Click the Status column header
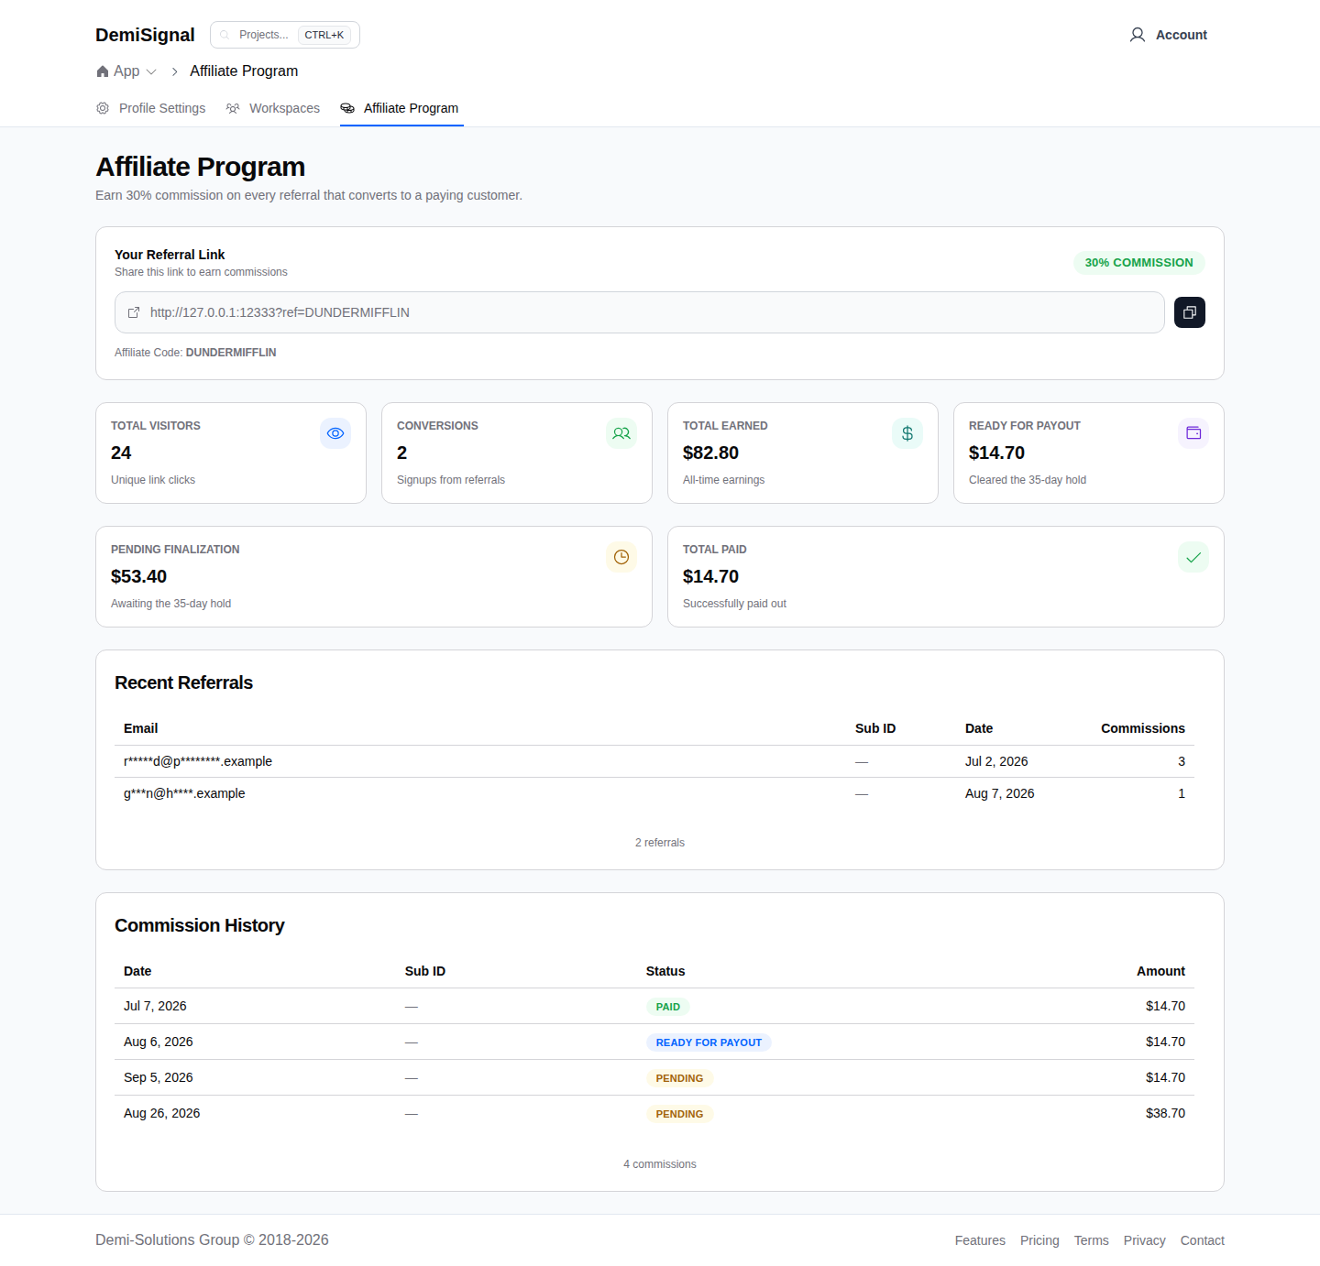Viewport: 1320px width, 1266px height. tap(665, 971)
